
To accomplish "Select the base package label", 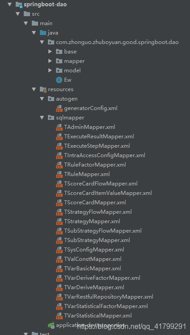I will [x=70, y=52].
